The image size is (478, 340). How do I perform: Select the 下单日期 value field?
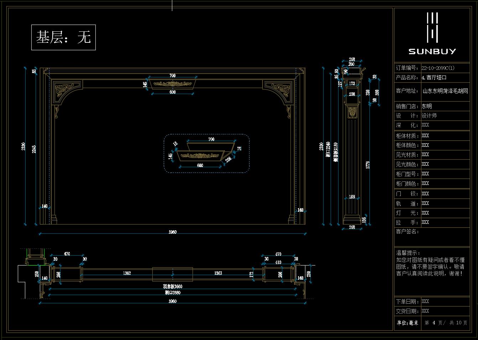tap(425, 302)
